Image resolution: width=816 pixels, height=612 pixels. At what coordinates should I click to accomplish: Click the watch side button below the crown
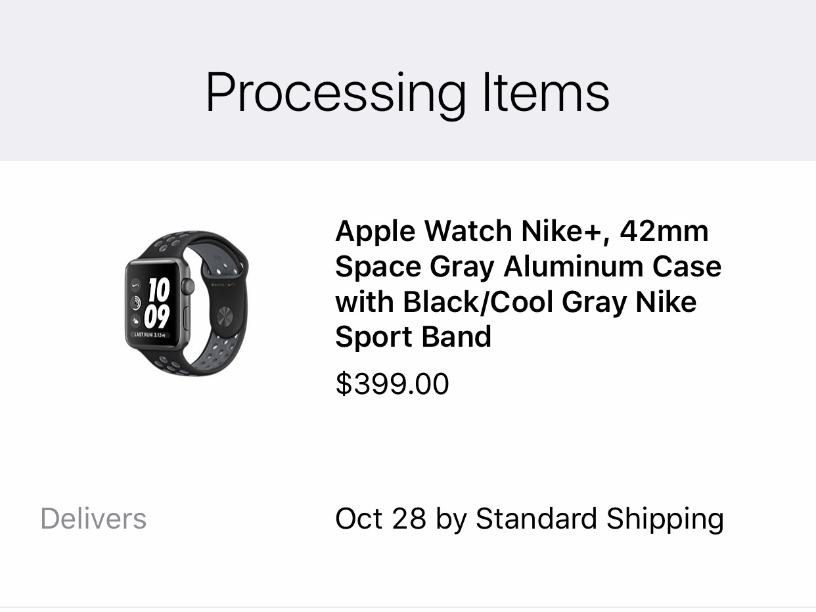[x=187, y=318]
